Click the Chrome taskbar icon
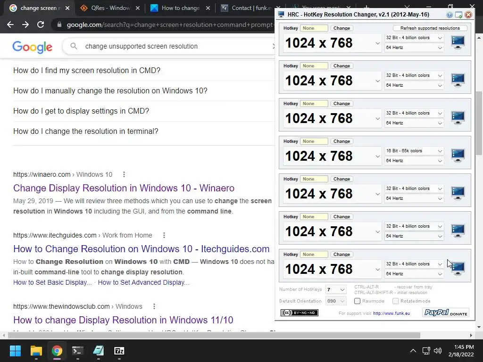Image resolution: width=483 pixels, height=362 pixels. click(57, 351)
